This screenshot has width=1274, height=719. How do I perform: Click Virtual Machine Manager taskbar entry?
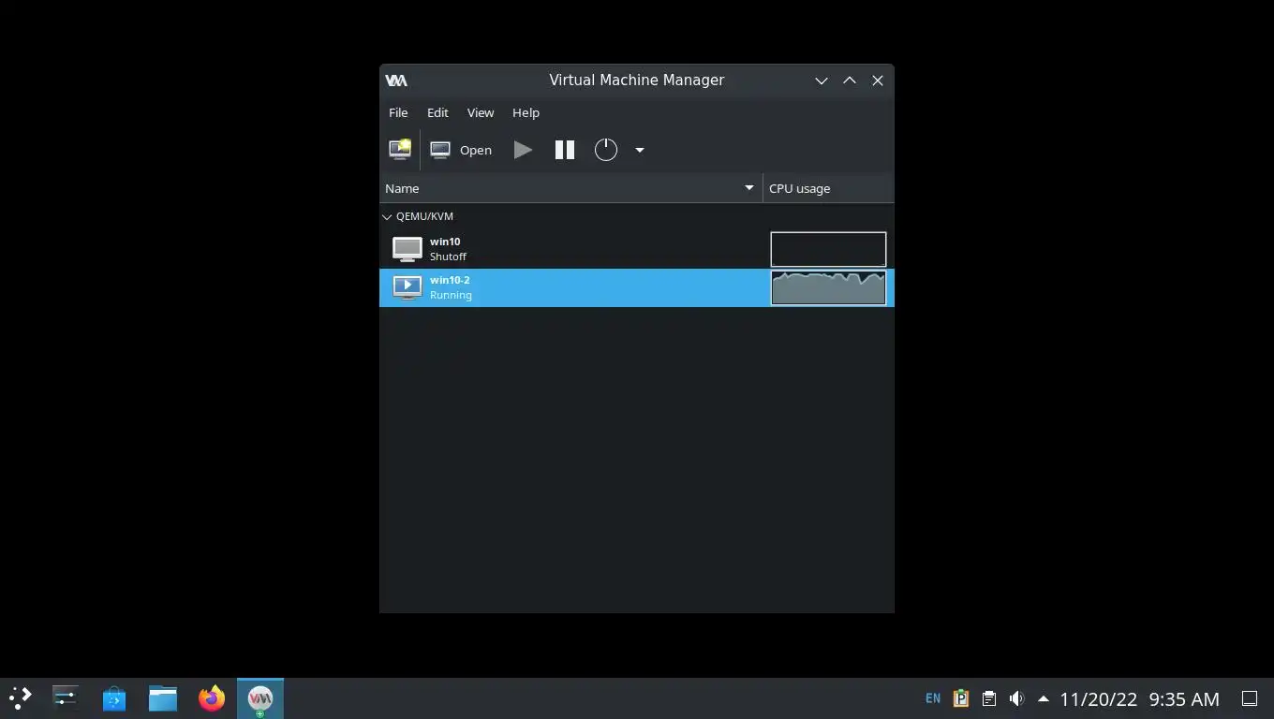click(260, 698)
